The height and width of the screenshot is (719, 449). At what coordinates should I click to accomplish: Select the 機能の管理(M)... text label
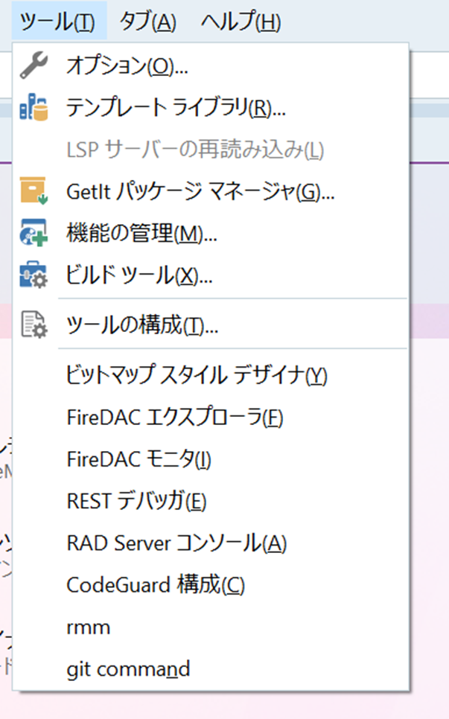(141, 234)
